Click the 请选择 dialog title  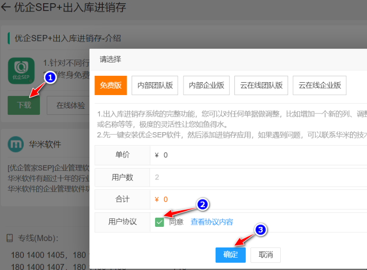[110, 59]
